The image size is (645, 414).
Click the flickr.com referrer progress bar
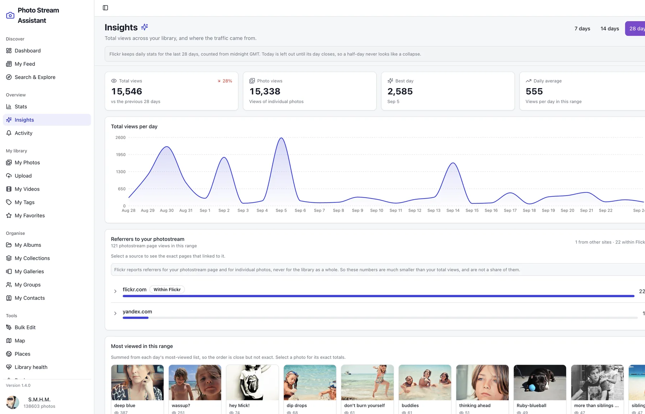378,296
